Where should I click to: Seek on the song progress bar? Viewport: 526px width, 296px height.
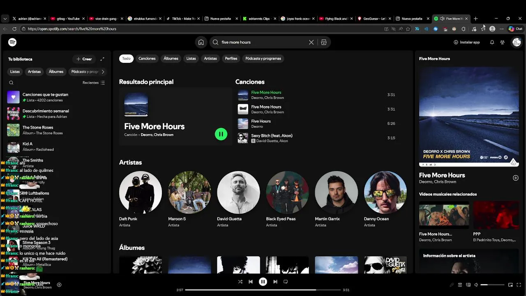click(263, 290)
